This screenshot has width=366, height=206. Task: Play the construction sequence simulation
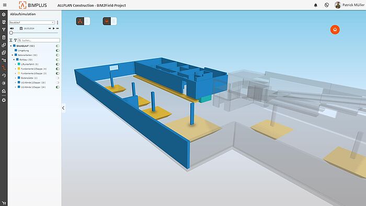point(54,28)
